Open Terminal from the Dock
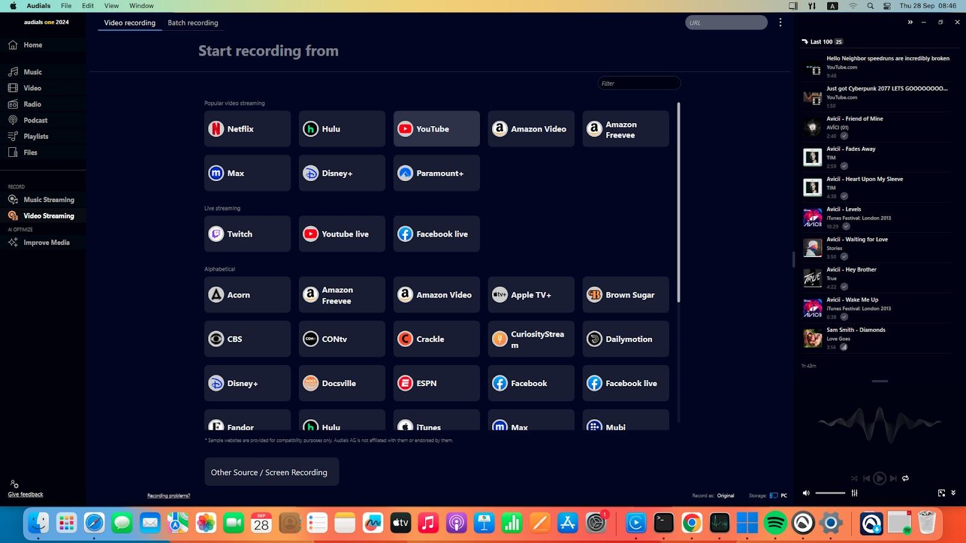The image size is (966, 543). [x=664, y=523]
